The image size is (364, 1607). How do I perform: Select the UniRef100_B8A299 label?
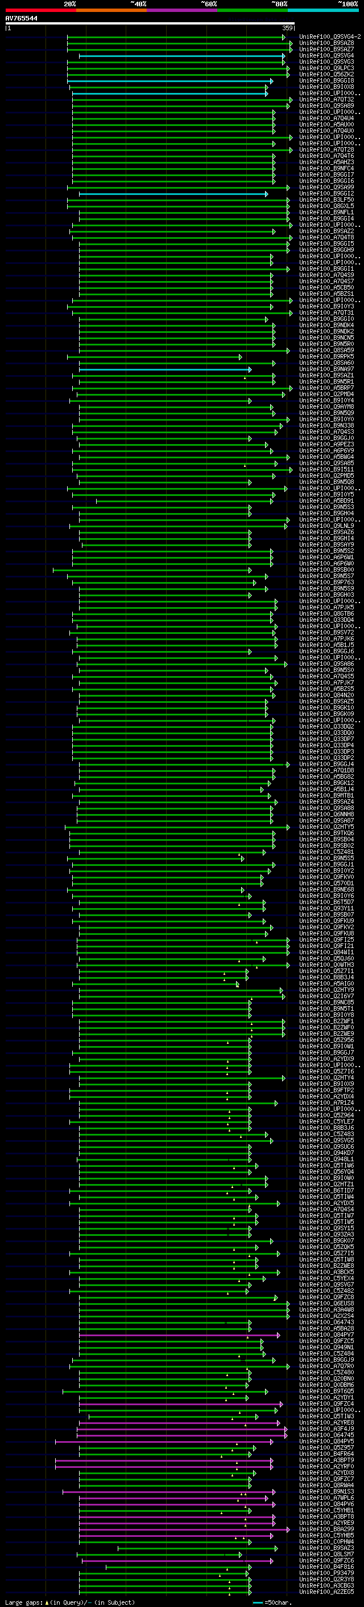click(x=326, y=1529)
